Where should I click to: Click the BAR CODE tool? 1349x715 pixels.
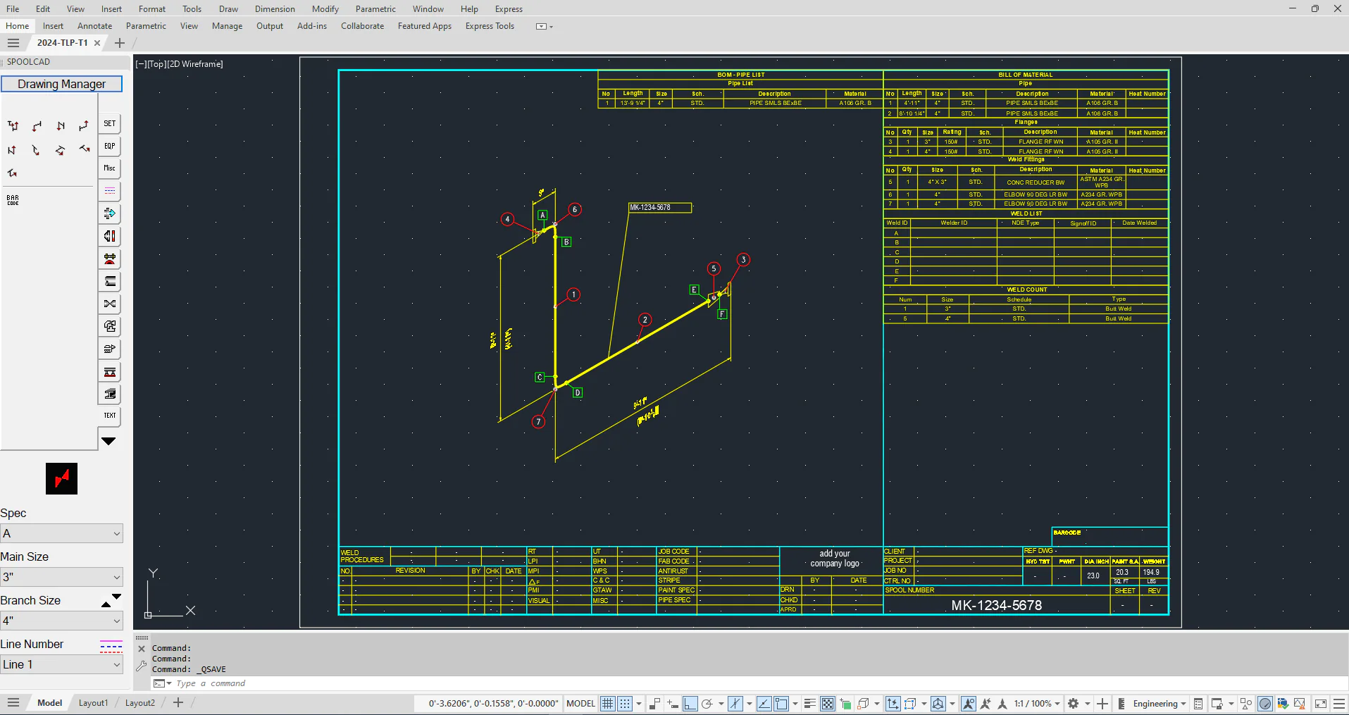pos(13,200)
